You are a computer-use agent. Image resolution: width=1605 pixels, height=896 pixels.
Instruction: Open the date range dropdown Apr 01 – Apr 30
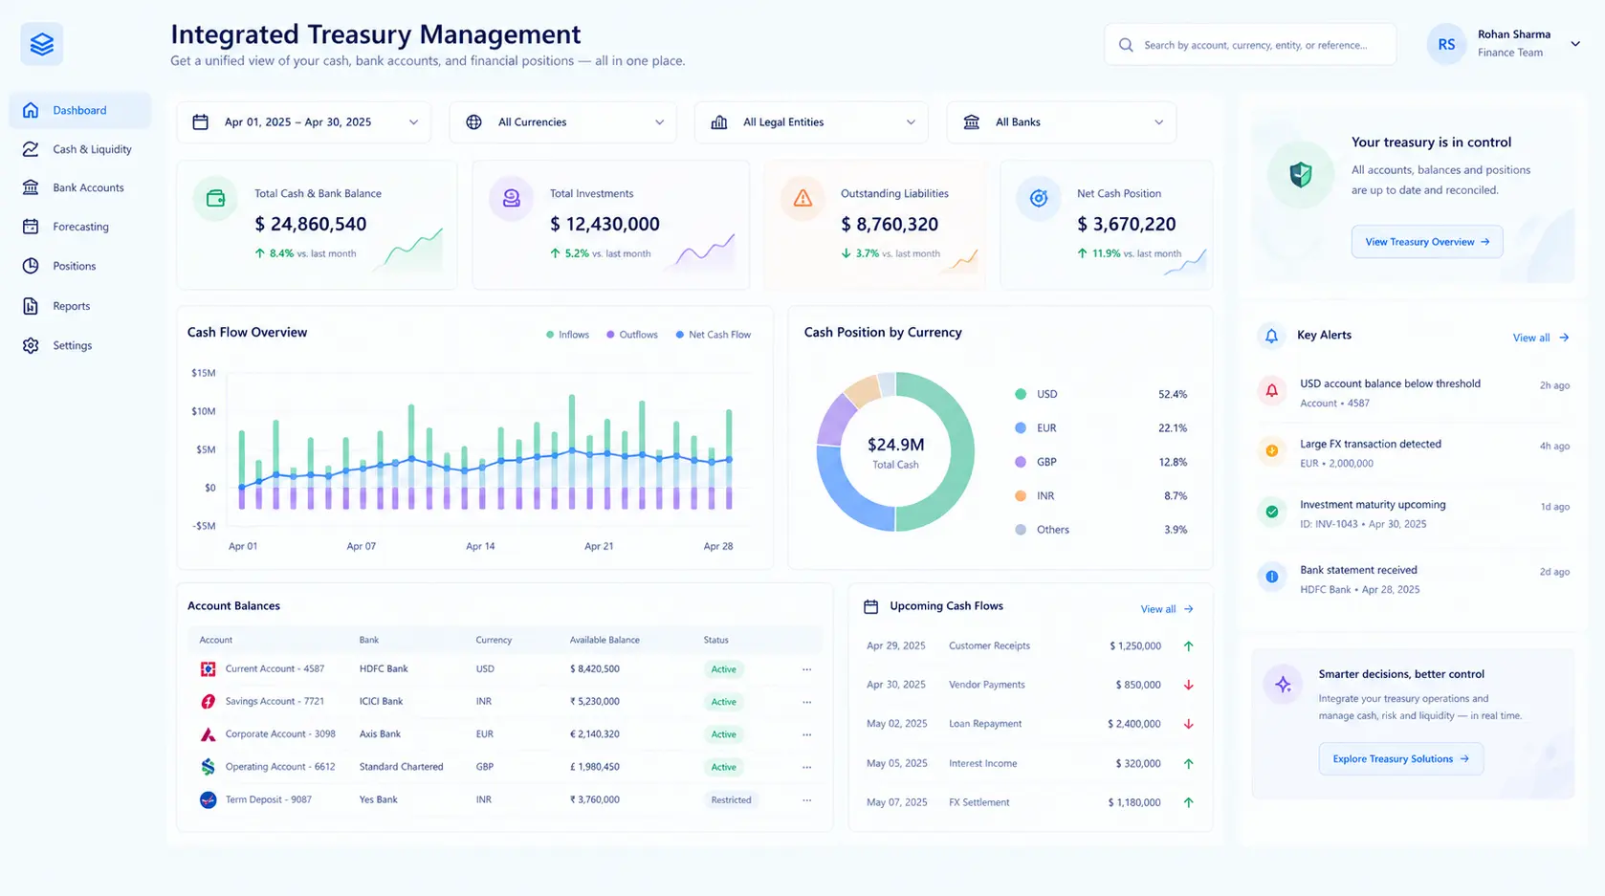[304, 122]
